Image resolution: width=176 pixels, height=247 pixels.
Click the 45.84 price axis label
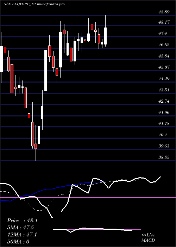[x=164, y=56]
